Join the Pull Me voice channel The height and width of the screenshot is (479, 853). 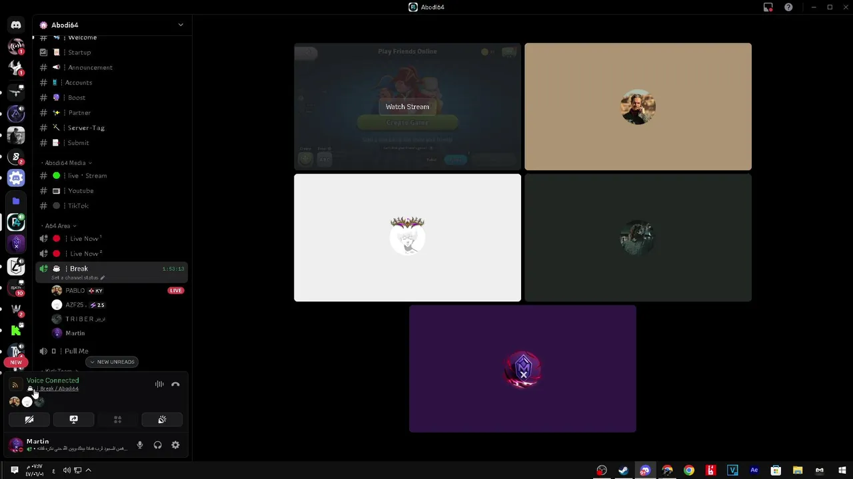pos(111,351)
